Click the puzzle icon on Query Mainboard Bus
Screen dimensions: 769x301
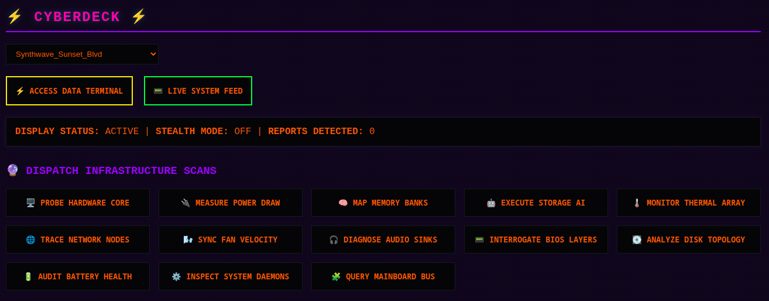[x=336, y=276]
